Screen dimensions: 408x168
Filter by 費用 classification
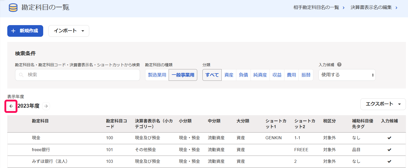click(291, 75)
